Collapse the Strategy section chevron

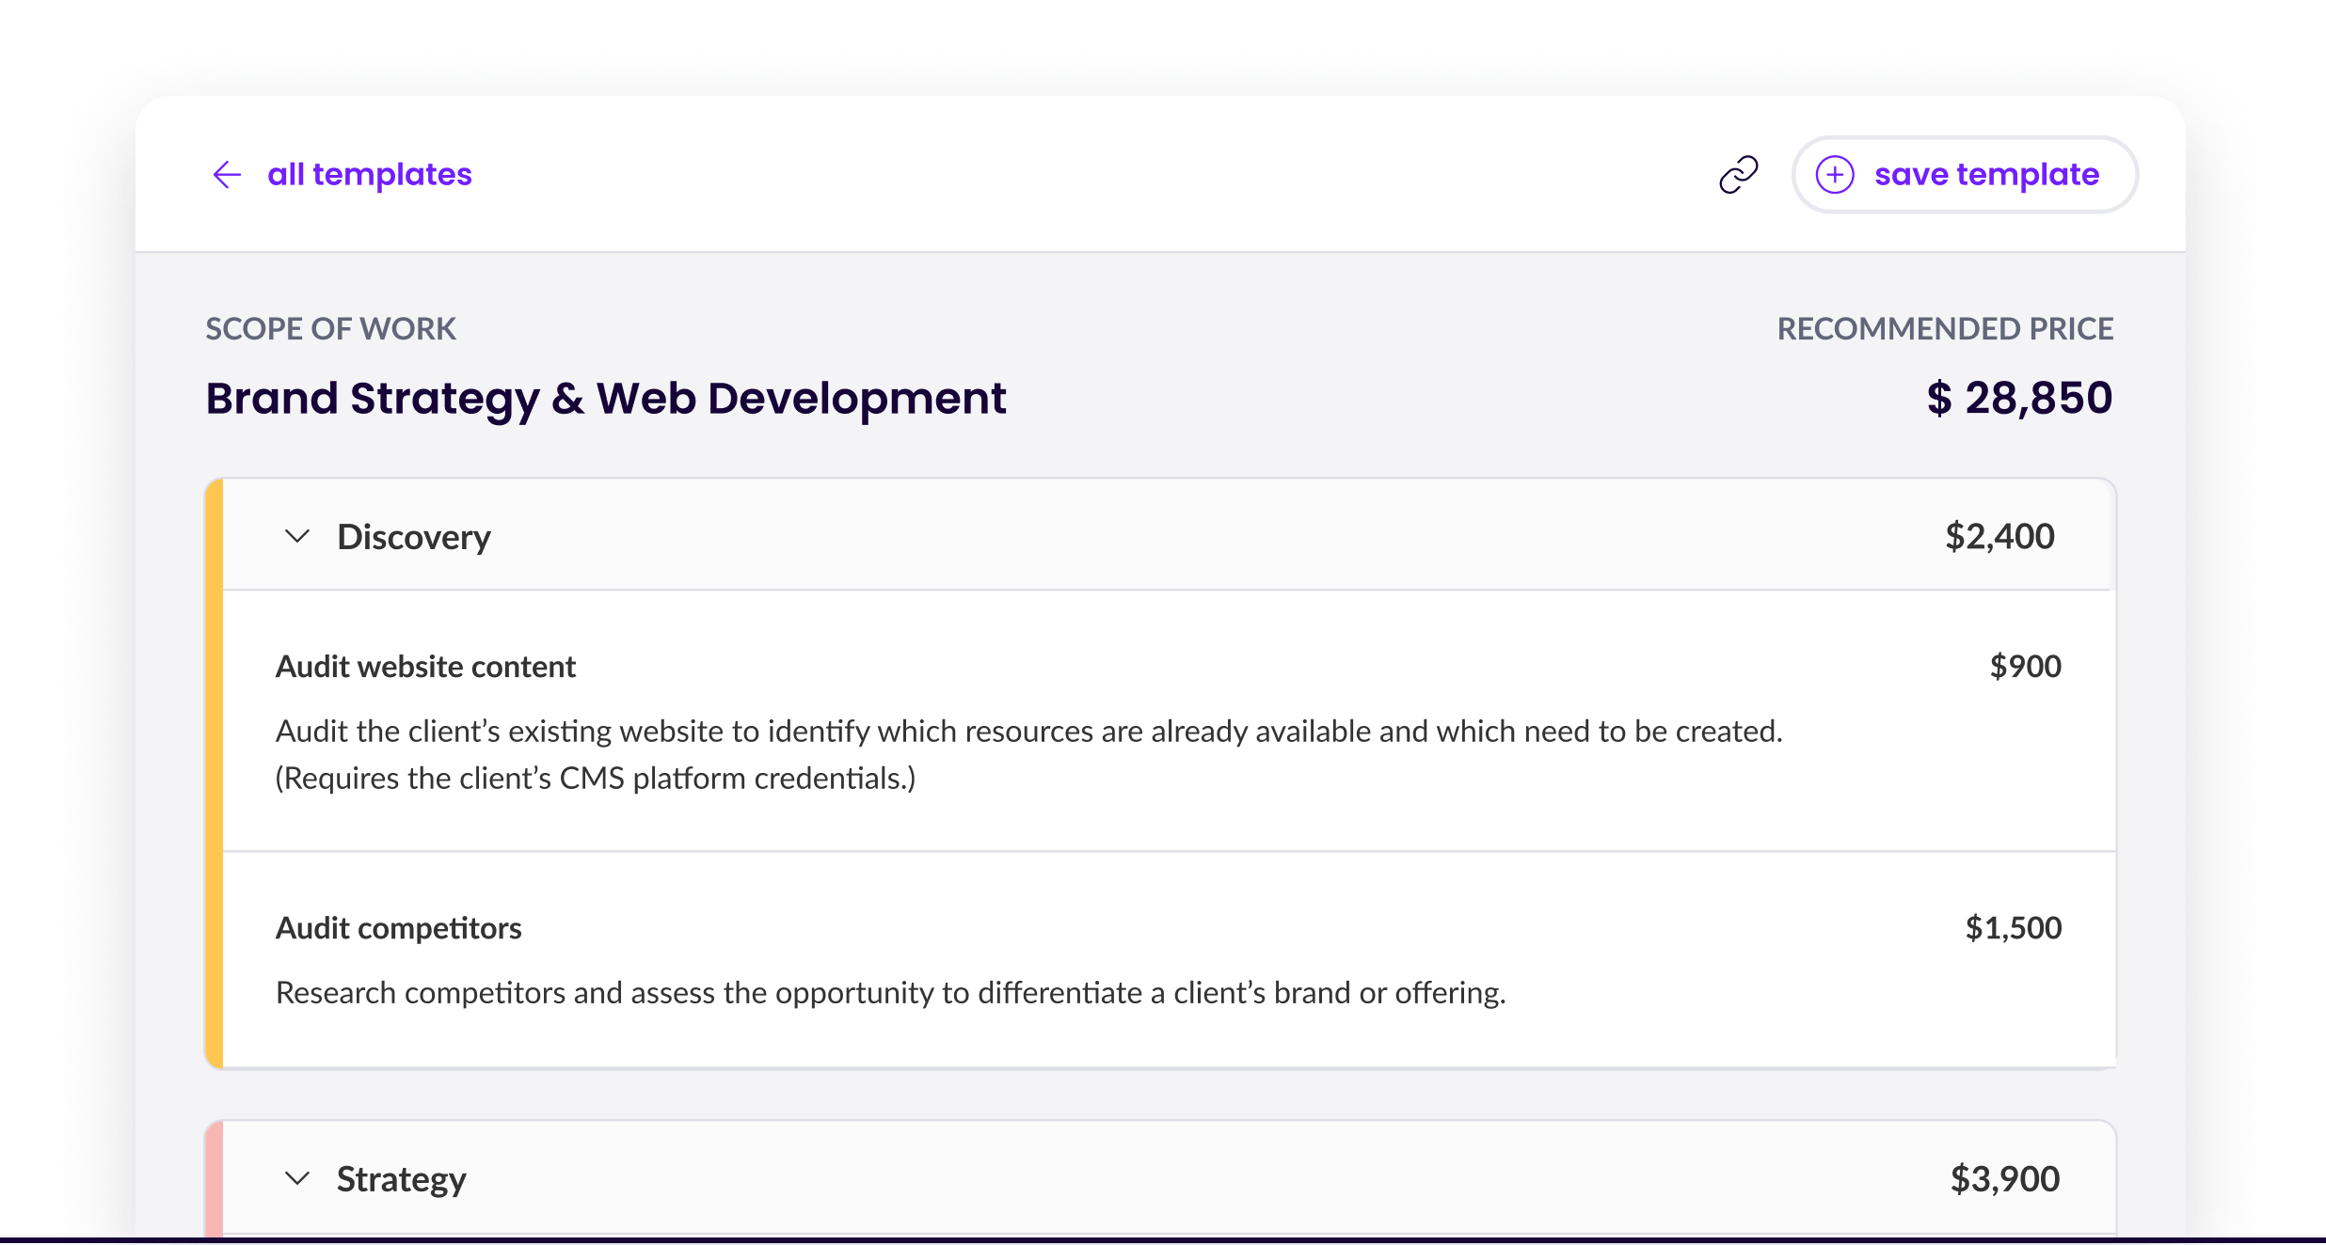pos(297,1179)
